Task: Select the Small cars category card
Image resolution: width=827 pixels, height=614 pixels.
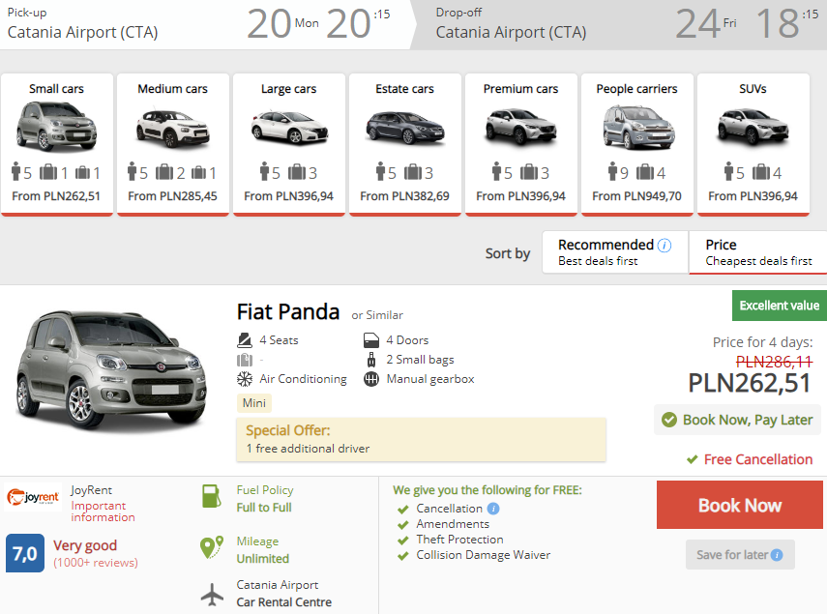Action: (57, 144)
